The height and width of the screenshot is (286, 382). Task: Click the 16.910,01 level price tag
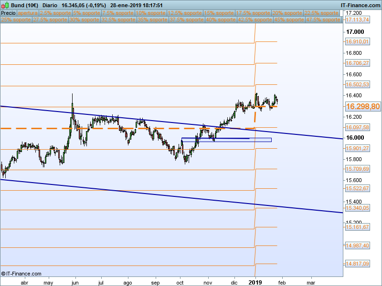pos(357,42)
